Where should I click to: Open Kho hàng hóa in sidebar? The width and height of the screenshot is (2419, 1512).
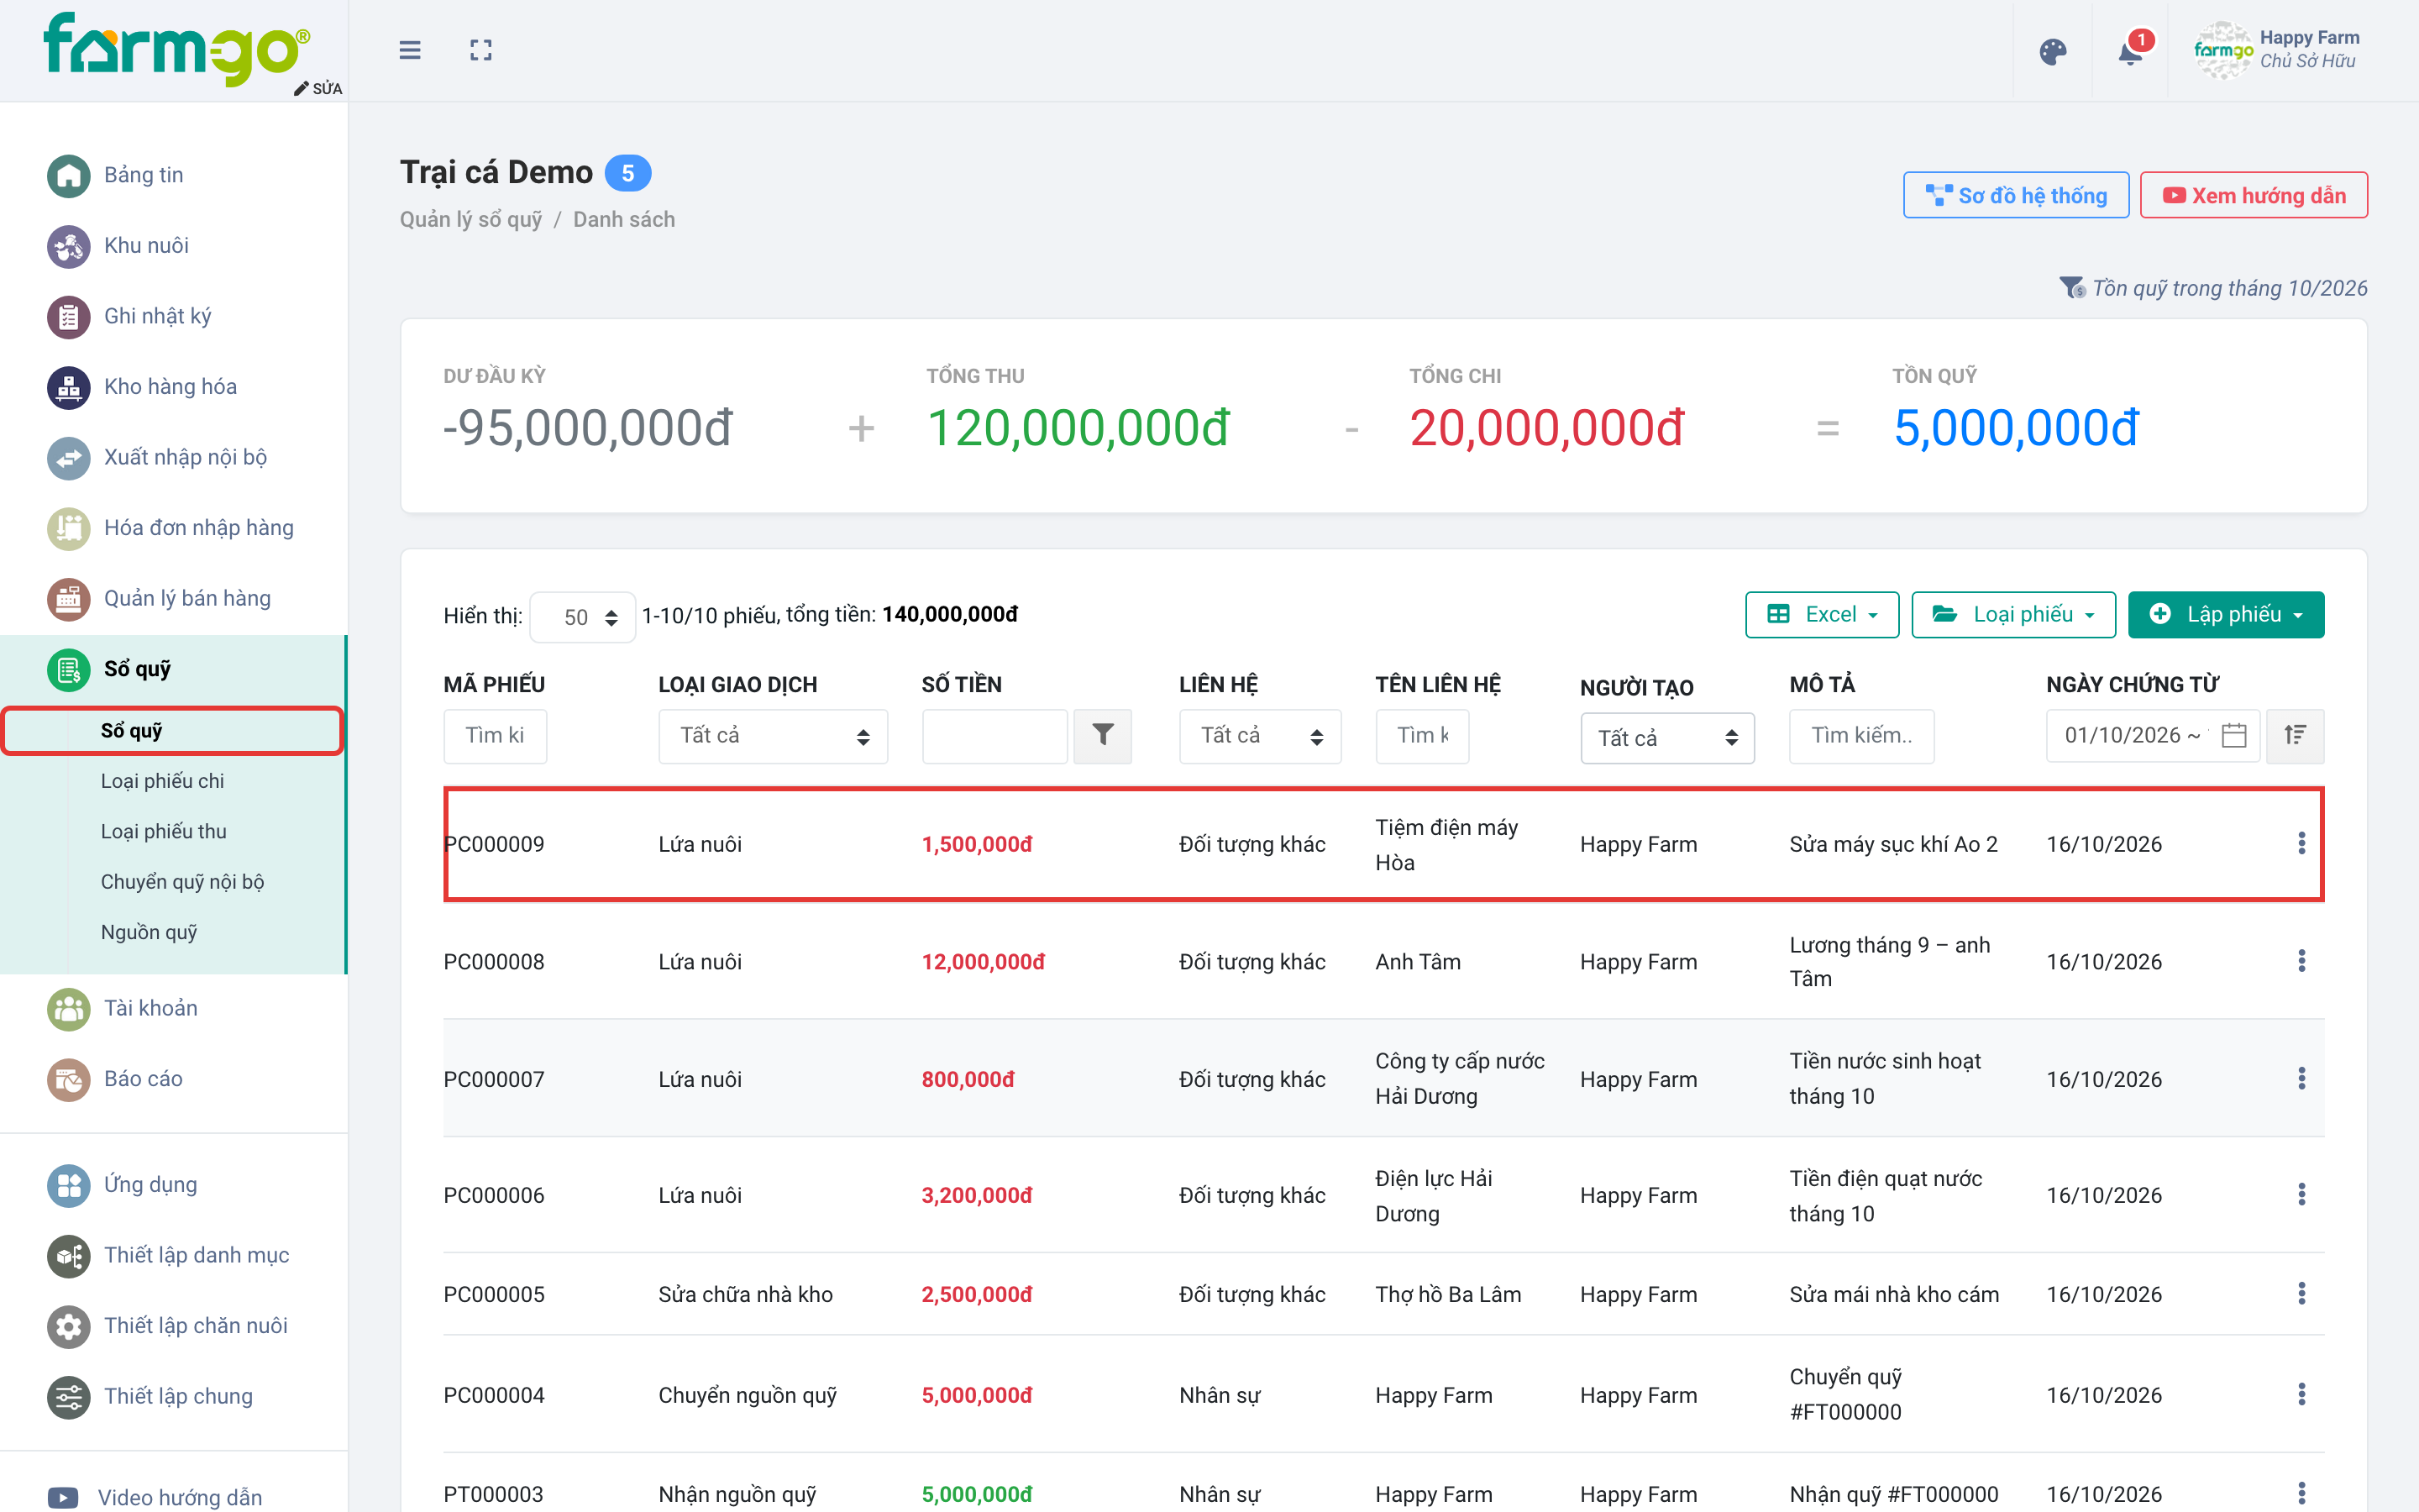tap(170, 387)
